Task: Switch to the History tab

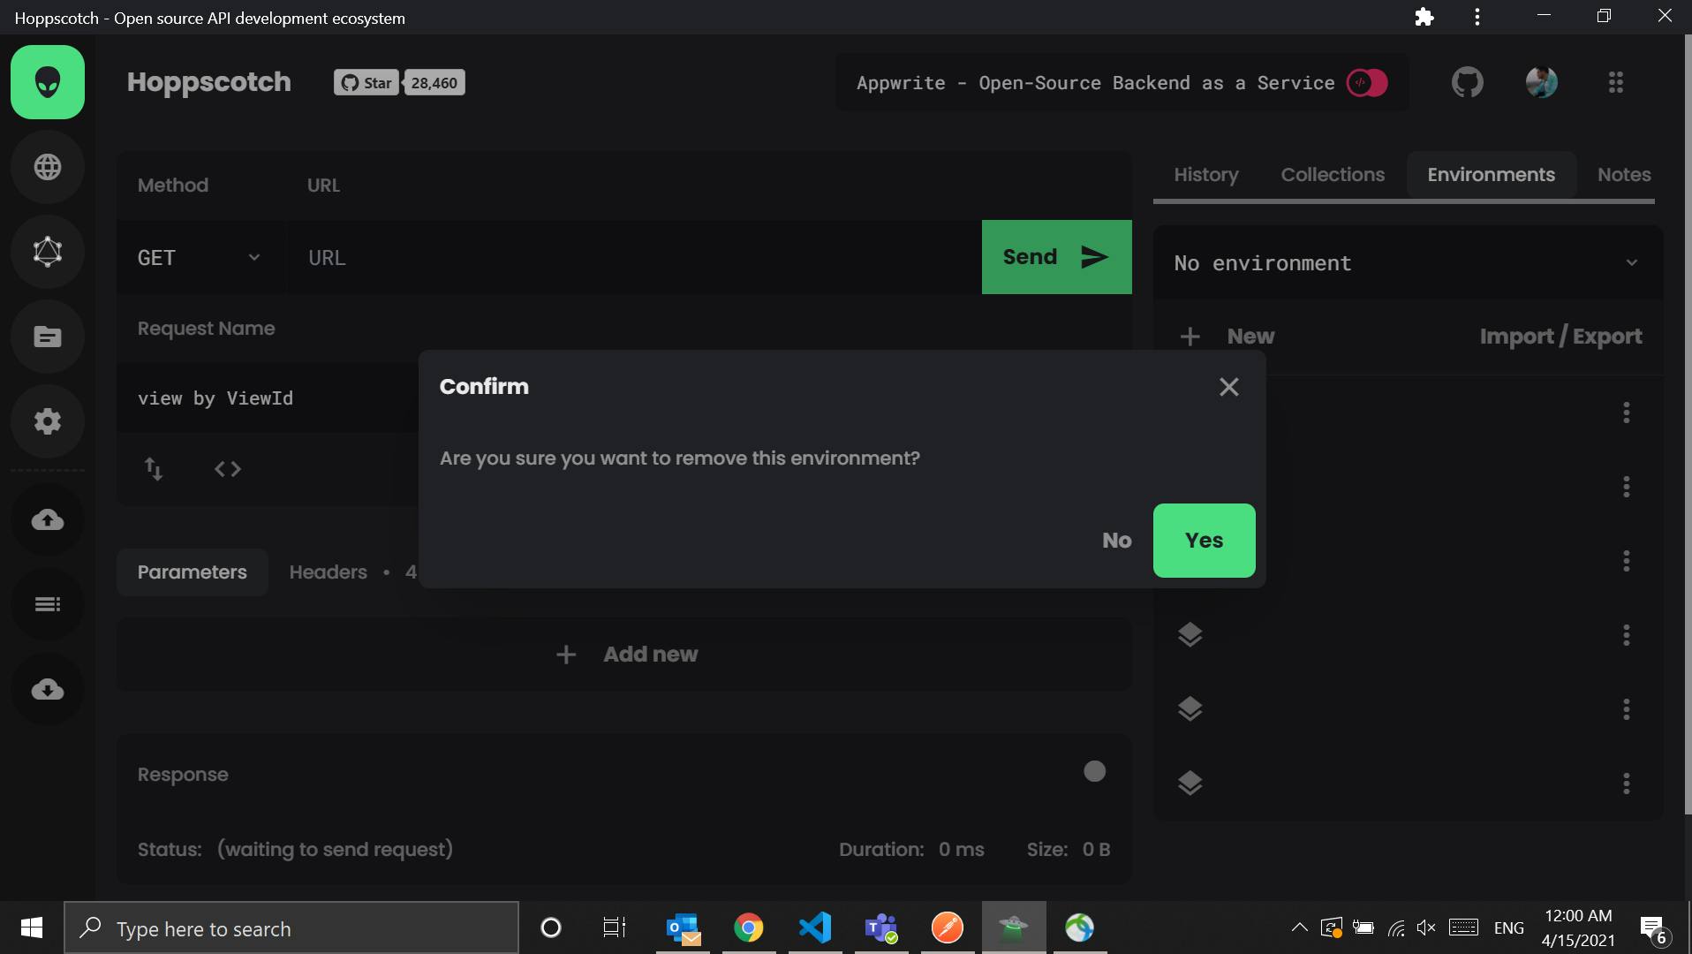Action: coord(1206,175)
